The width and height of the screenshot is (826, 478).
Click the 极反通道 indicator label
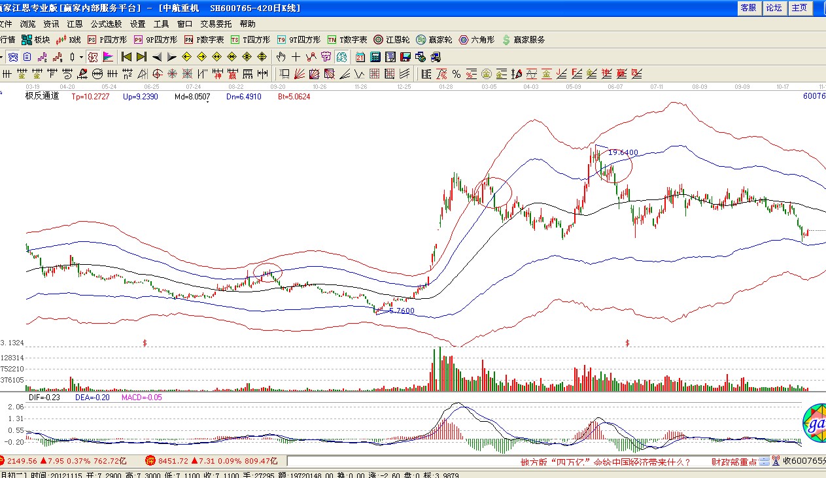point(42,96)
